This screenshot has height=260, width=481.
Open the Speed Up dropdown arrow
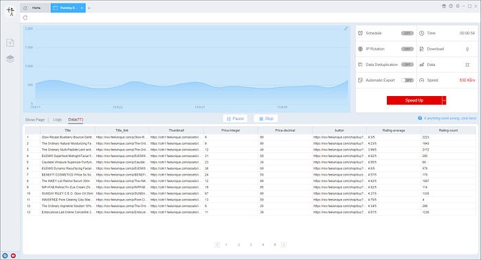[444, 100]
